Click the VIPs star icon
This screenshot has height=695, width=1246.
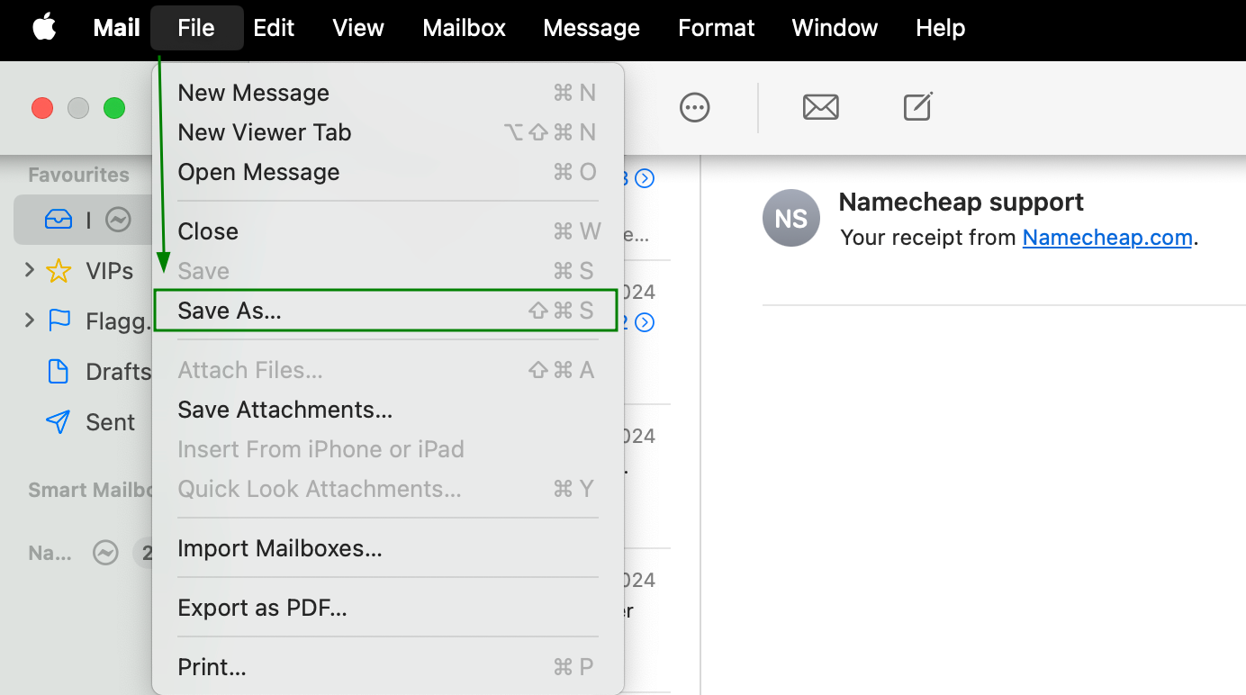(x=59, y=270)
